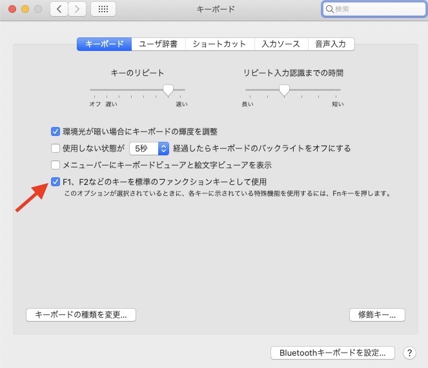Enable the 使用しない状態が backlight-off checkbox

[x=56, y=148]
